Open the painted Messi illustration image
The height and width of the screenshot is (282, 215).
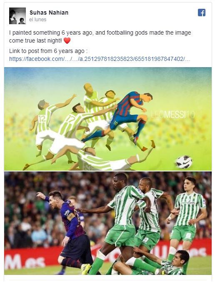click(x=108, y=119)
